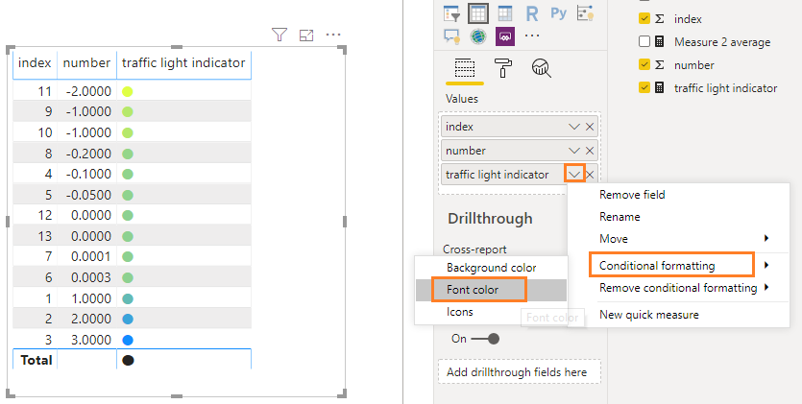Select the 3.0000 number cell
Viewport: 802px width, 404px height.
tap(87, 340)
